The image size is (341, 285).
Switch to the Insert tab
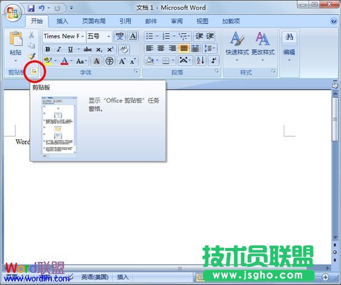[x=62, y=21]
